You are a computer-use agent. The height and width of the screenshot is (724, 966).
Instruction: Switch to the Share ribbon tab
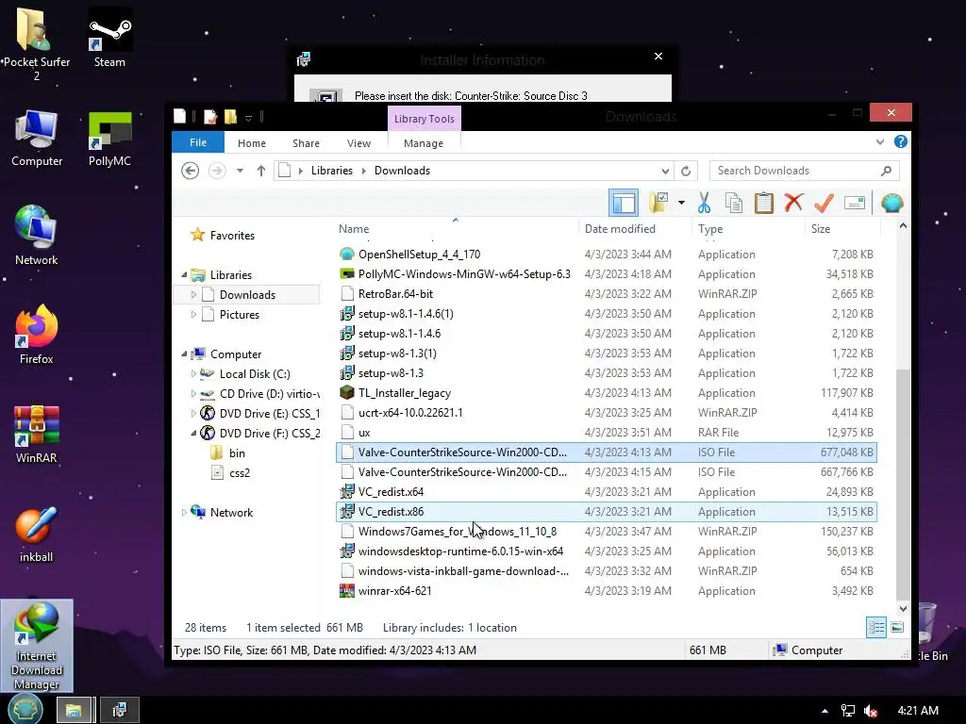306,143
